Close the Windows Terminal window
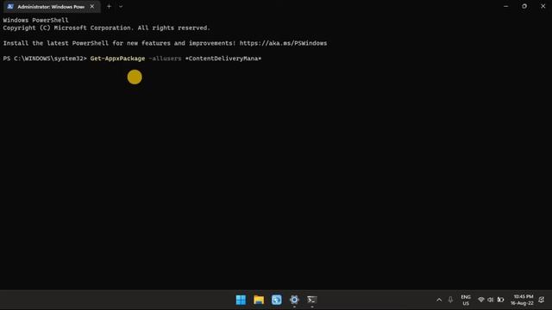 click(x=543, y=6)
